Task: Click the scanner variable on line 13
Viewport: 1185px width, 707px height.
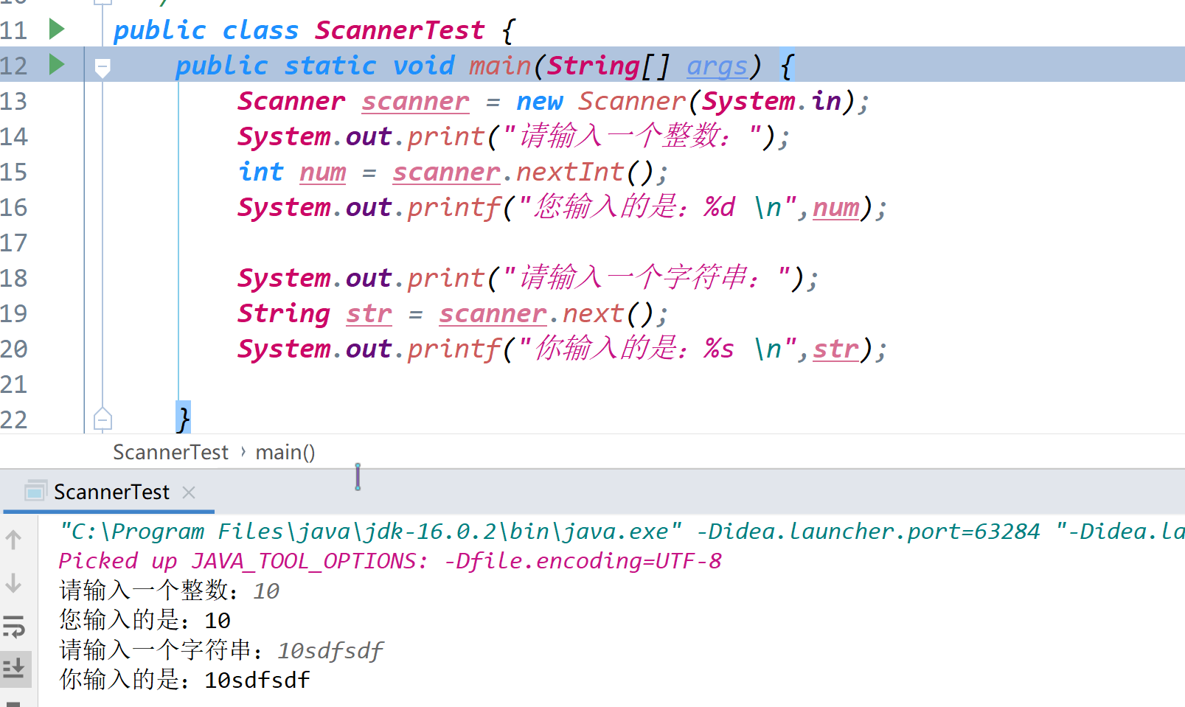Action: coord(415,101)
